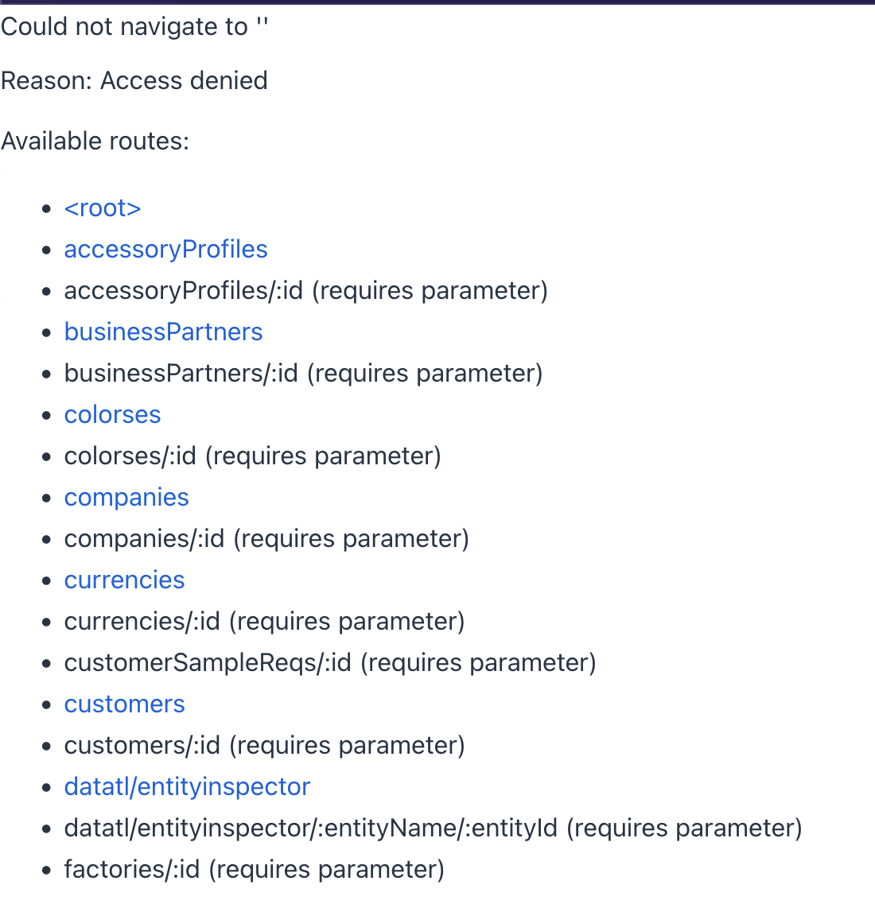Click the colorses/:id parameter route text
The image size is (875, 900).
[253, 456]
